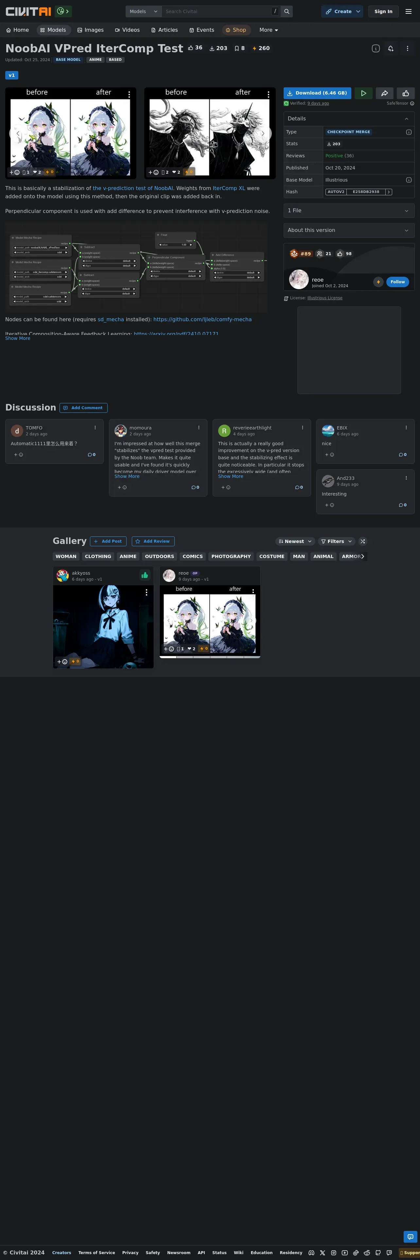Viewport: 420px width, 1260px height.
Task: Click the info icon in Type row
Action: pos(409,132)
